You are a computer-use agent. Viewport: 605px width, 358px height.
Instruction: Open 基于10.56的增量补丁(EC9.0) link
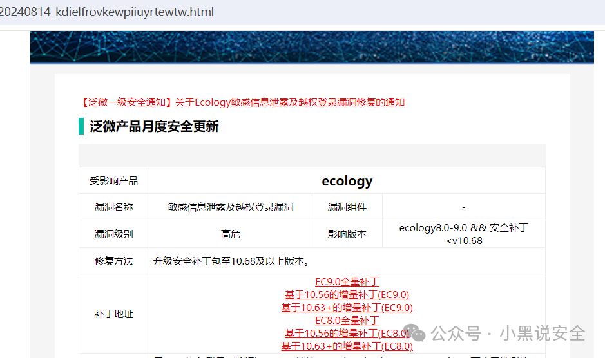point(347,295)
